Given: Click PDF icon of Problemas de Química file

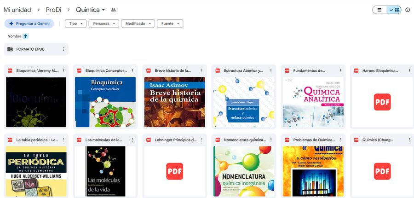Looking at the screenshot, I should point(287,140).
